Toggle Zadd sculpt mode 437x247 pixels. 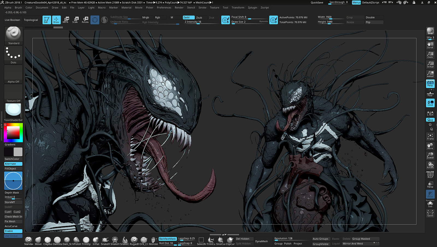[x=189, y=17]
